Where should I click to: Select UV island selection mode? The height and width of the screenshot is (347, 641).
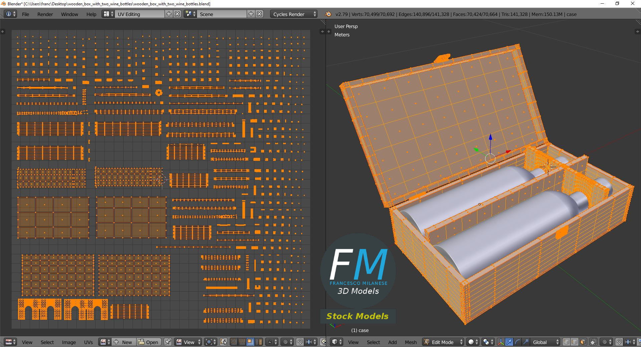point(259,342)
